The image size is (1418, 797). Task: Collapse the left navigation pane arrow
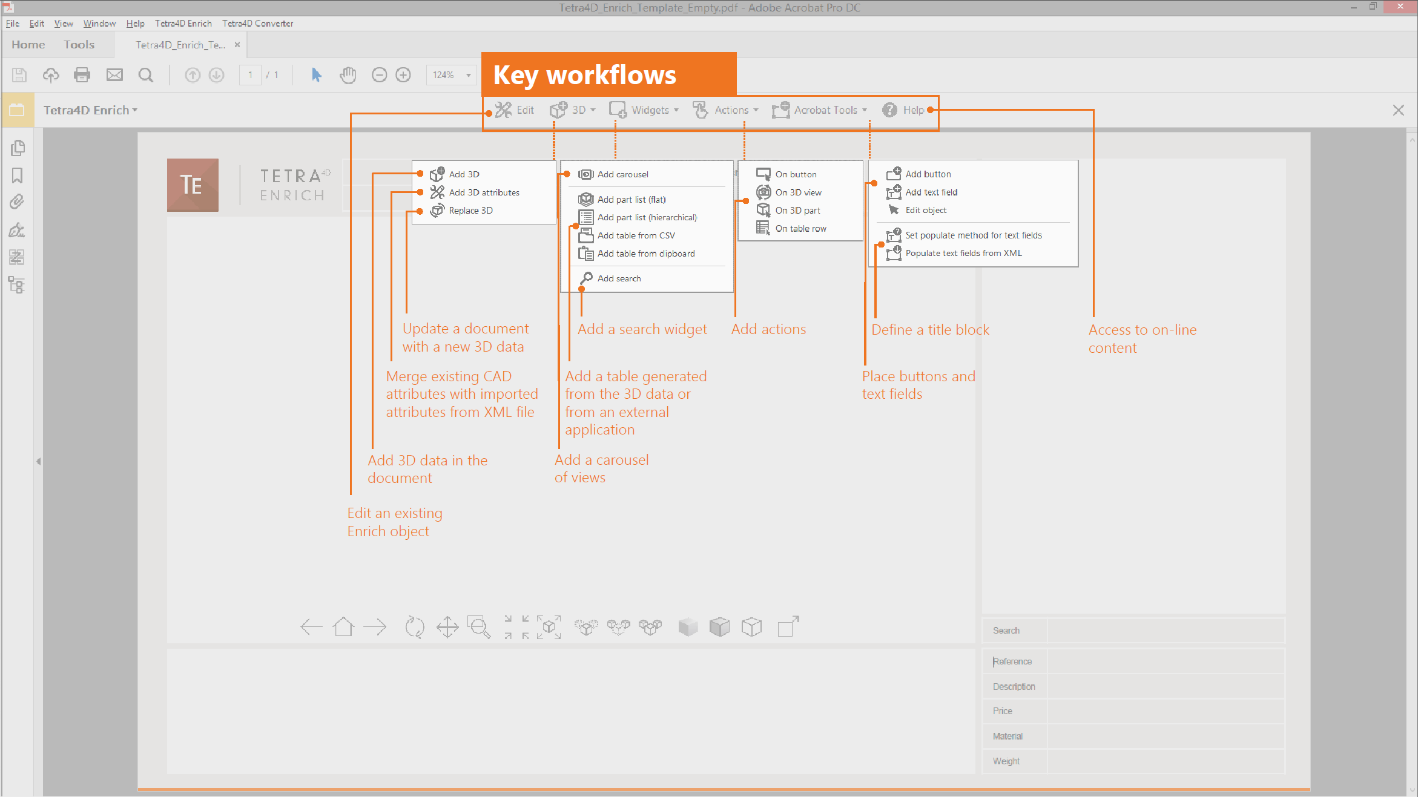point(39,462)
